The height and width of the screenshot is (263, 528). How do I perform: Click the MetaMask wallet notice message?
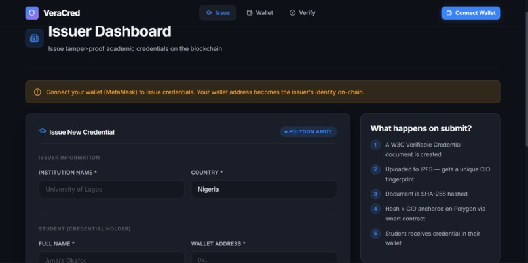(205, 92)
